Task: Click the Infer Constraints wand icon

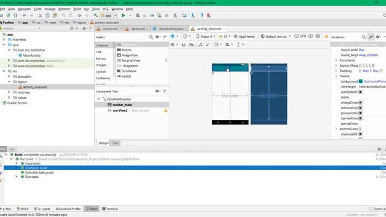Action: click(x=207, y=45)
